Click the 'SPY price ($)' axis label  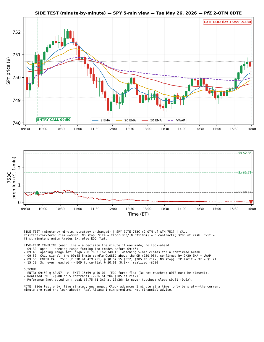[8, 71]
